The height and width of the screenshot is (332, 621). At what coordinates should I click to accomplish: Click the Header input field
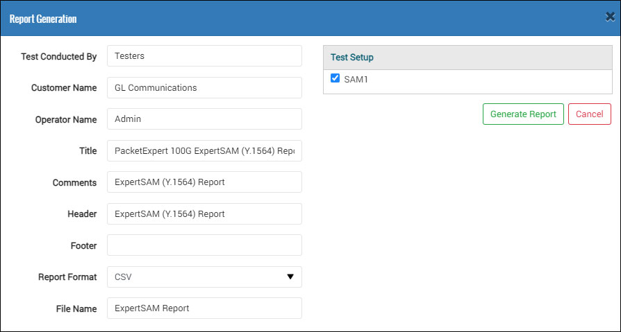coord(204,213)
